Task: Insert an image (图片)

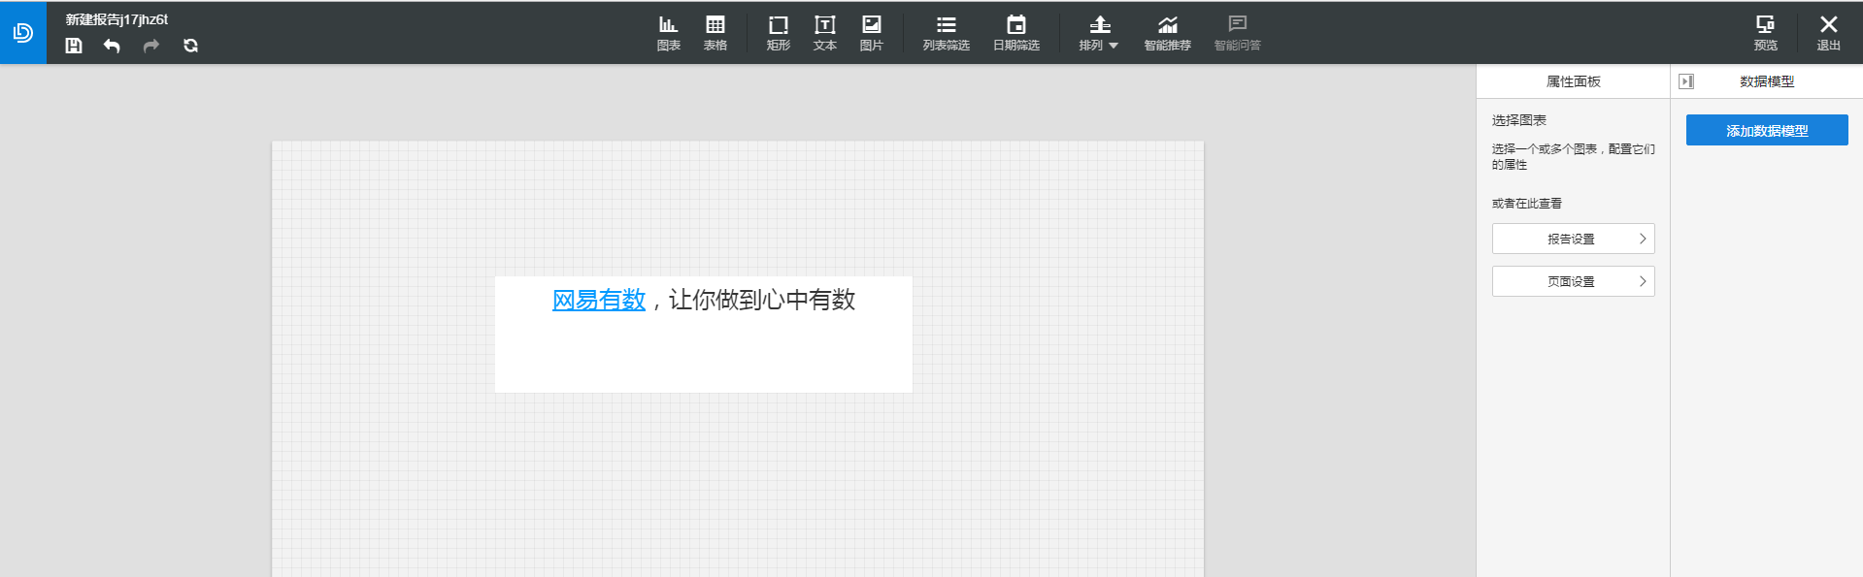Action: tap(872, 33)
